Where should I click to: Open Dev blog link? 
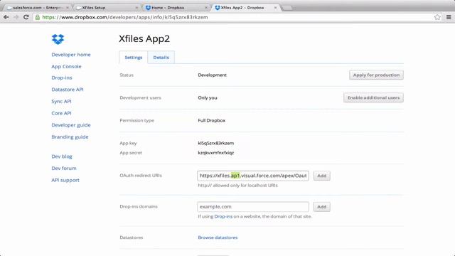(62, 156)
